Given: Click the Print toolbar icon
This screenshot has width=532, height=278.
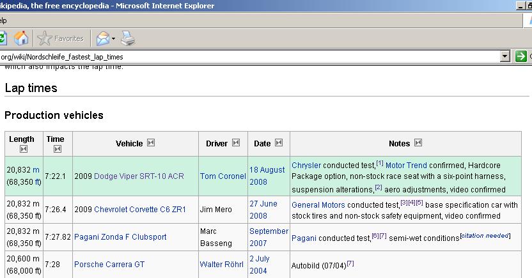Looking at the screenshot, I should coord(128,39).
